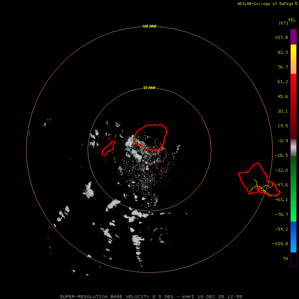
Task: Click the VEL legend title
Action: tap(292, 20)
